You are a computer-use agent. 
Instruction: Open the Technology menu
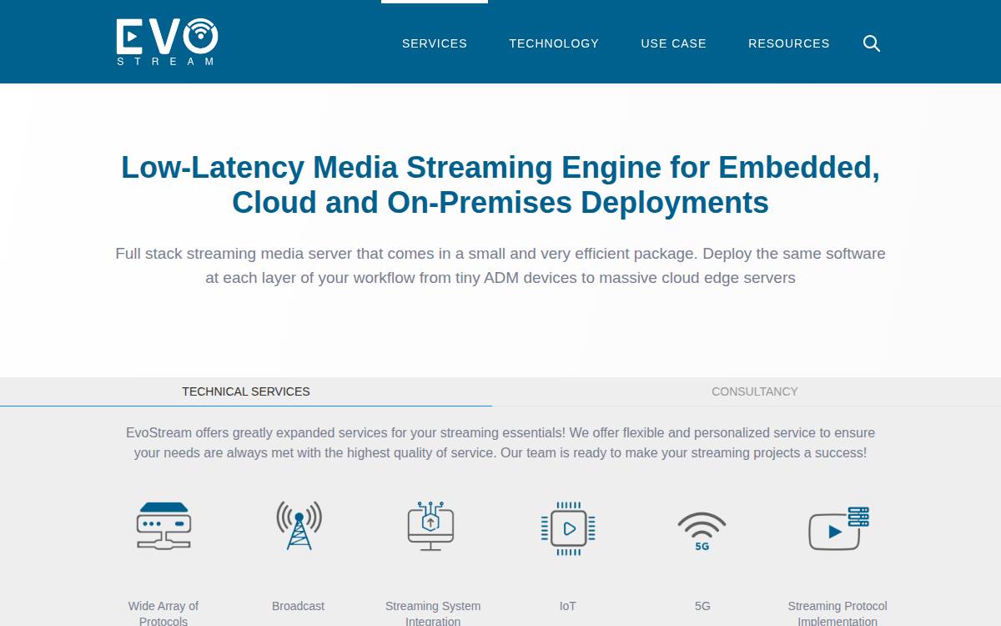tap(554, 43)
